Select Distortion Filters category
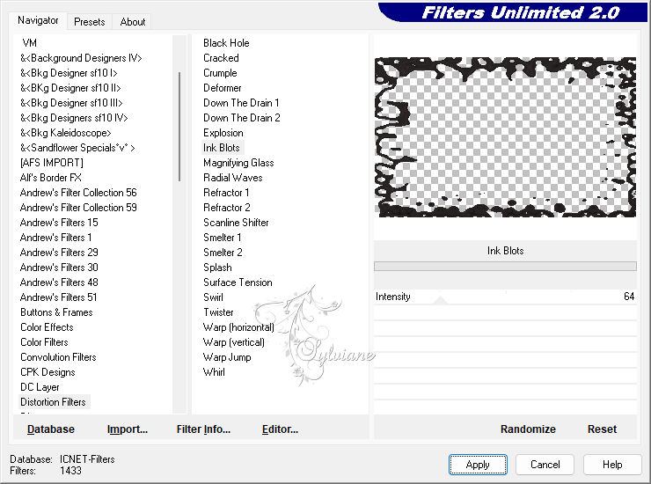Viewport: 651px width, 484px height. point(53,402)
